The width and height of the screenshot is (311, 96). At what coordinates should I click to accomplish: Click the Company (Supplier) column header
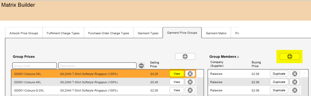(x=217, y=64)
